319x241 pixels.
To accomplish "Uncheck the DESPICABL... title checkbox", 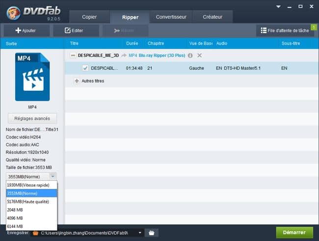I will click(x=85, y=68).
